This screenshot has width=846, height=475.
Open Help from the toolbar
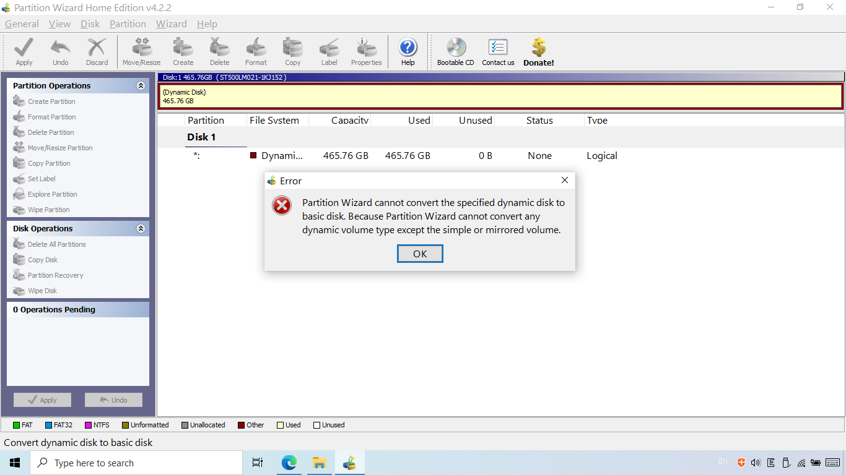[408, 51]
